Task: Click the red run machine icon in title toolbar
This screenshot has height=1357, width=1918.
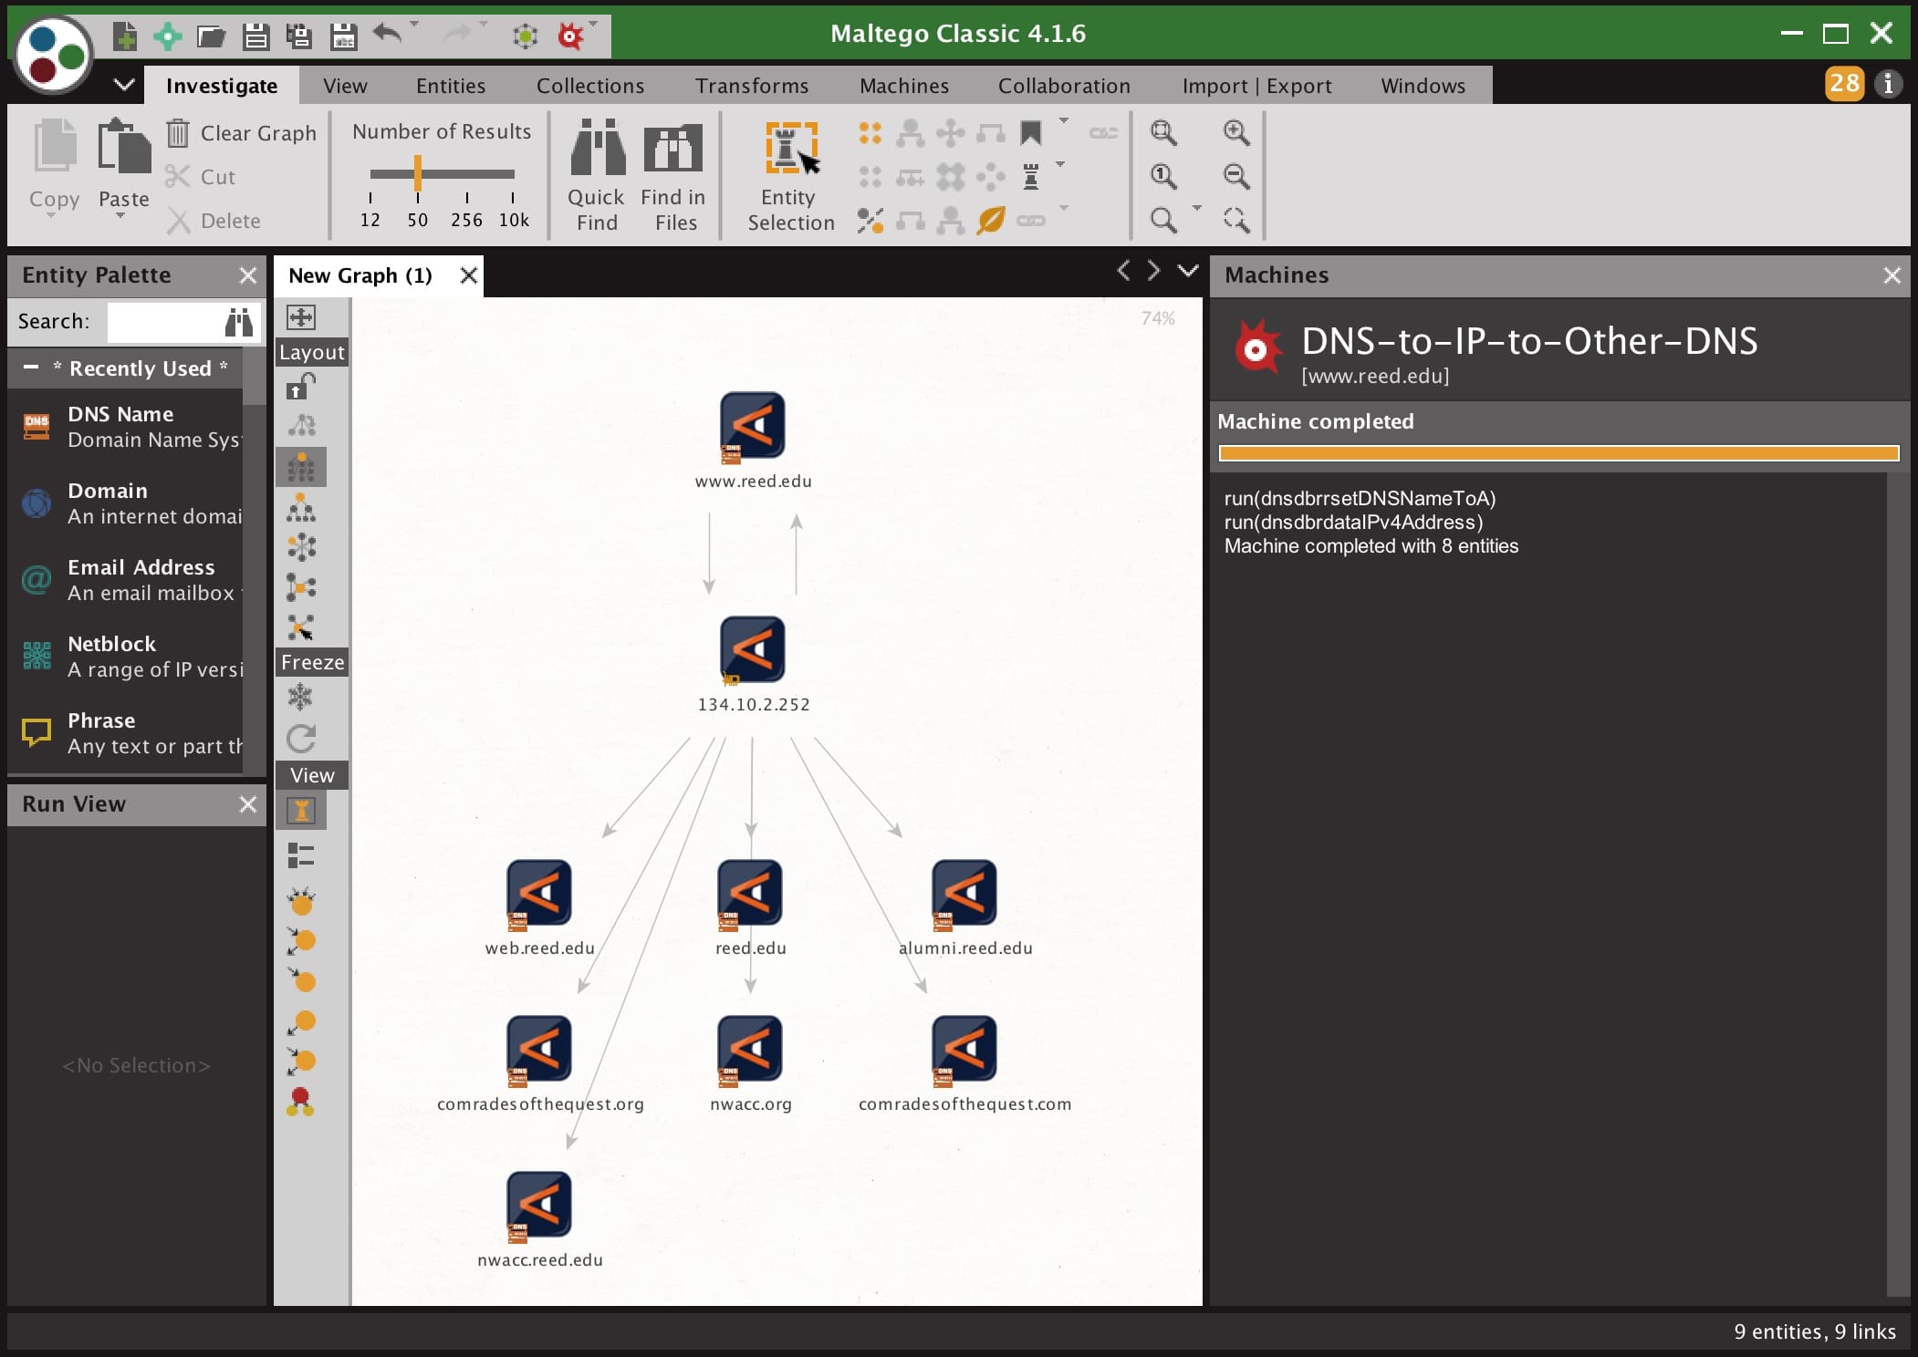Action: [x=570, y=36]
